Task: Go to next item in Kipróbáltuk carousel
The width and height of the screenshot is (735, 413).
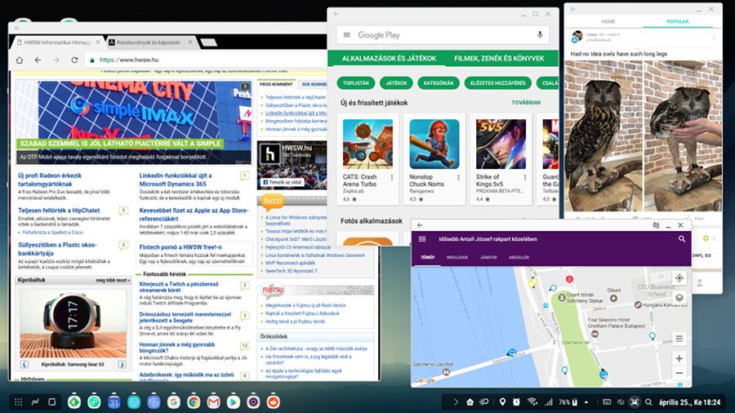Action: 122,364
